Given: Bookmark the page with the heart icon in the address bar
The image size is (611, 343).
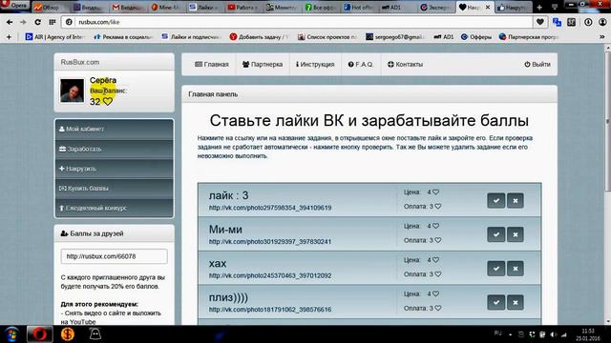Looking at the screenshot, I should [540, 22].
